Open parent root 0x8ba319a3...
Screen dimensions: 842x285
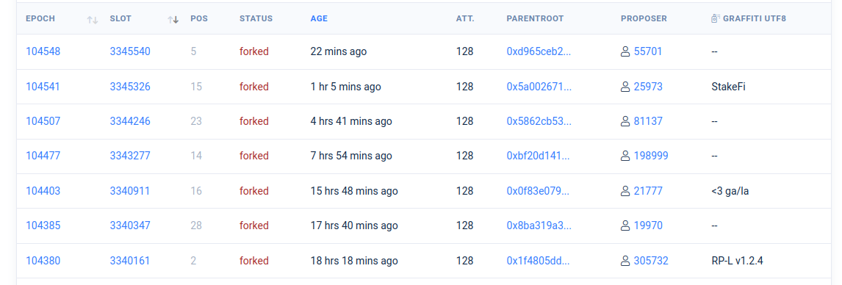539,226
